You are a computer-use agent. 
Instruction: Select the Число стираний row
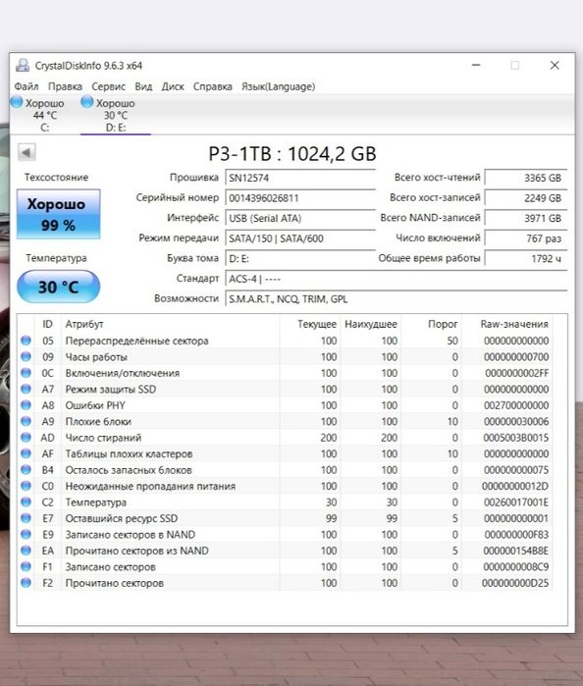pyautogui.click(x=285, y=438)
